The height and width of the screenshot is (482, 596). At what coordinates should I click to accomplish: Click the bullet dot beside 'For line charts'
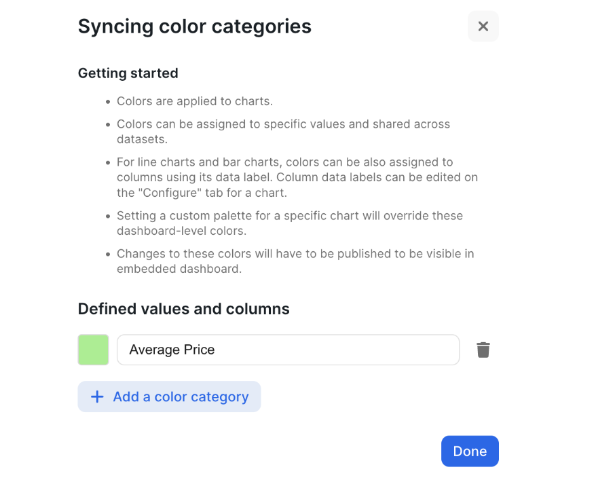pyautogui.click(x=108, y=162)
